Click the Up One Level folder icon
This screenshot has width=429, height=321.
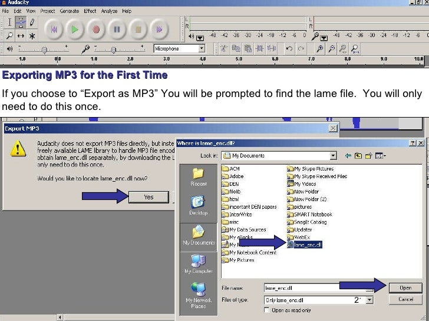(x=358, y=156)
